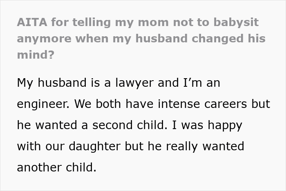
Task: Click the word "really" in the paragraph
Action: (x=188, y=146)
